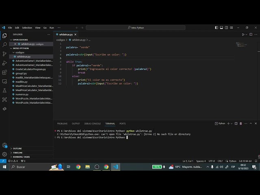Close the whiletrue.py editor tab
The image size is (260, 195).
coord(75,35)
